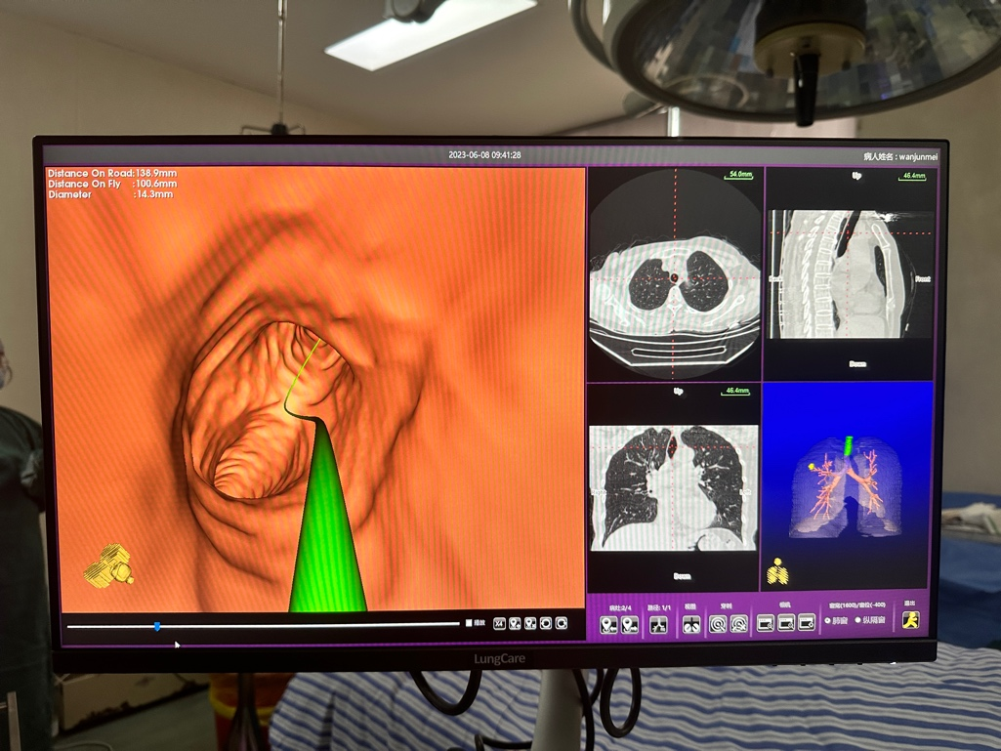Click the axial CT slice view
This screenshot has width=1001, height=751.
(675, 273)
